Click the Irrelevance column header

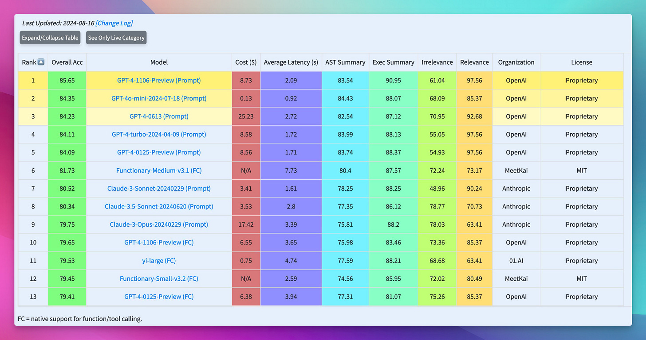437,62
